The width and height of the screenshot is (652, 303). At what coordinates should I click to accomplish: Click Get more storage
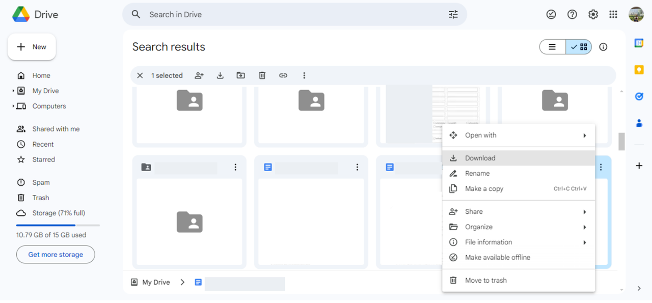click(x=56, y=255)
